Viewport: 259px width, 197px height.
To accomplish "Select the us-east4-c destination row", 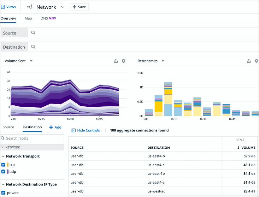I will point(163,165).
